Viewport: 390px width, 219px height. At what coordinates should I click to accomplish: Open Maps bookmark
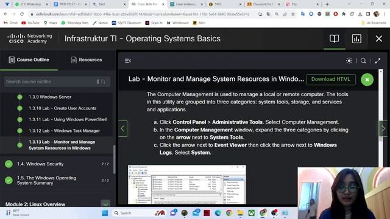[x=50, y=23]
